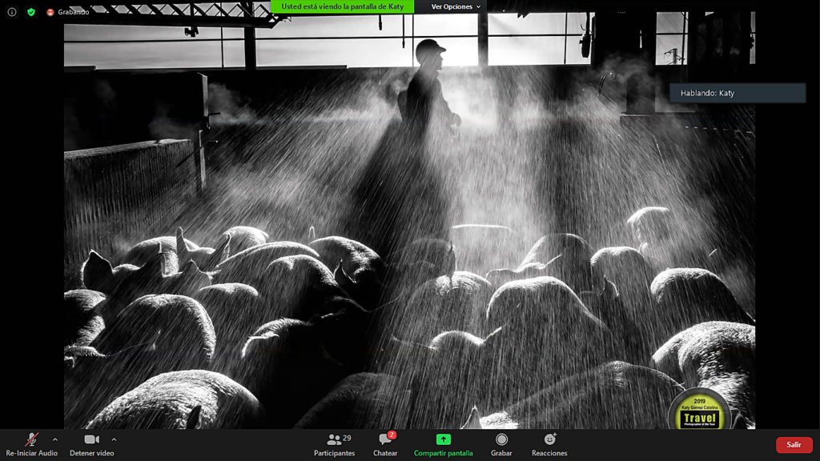820x461 pixels.
Task: Expand video options arrow beside Detener video
Action: click(x=114, y=439)
